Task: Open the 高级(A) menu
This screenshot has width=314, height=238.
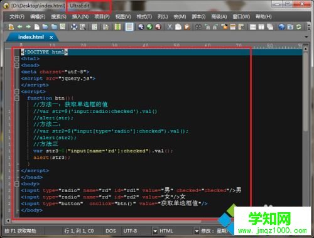Action: coord(219,16)
